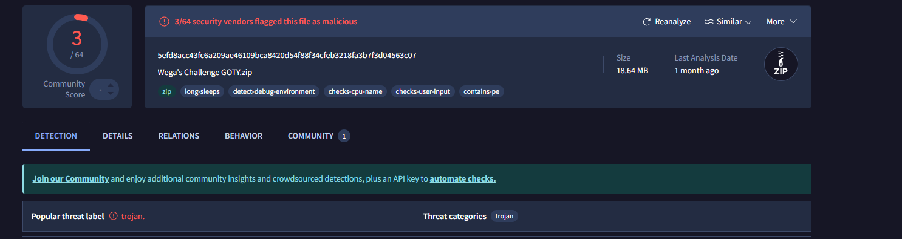
Task: Click the Similar search icon
Action: [x=709, y=22]
